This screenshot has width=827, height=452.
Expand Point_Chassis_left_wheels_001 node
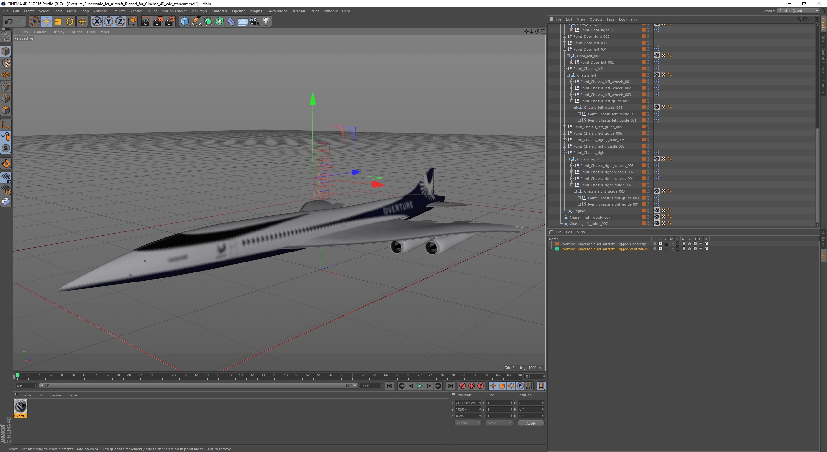571,82
